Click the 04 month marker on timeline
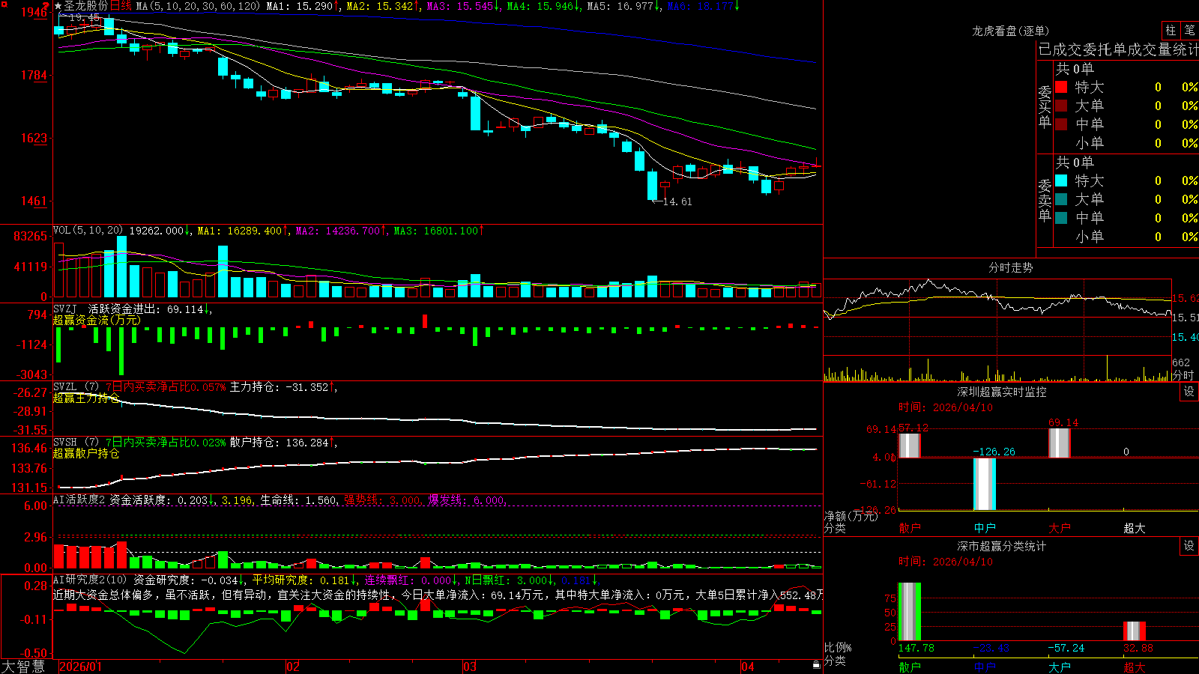 coord(748,667)
